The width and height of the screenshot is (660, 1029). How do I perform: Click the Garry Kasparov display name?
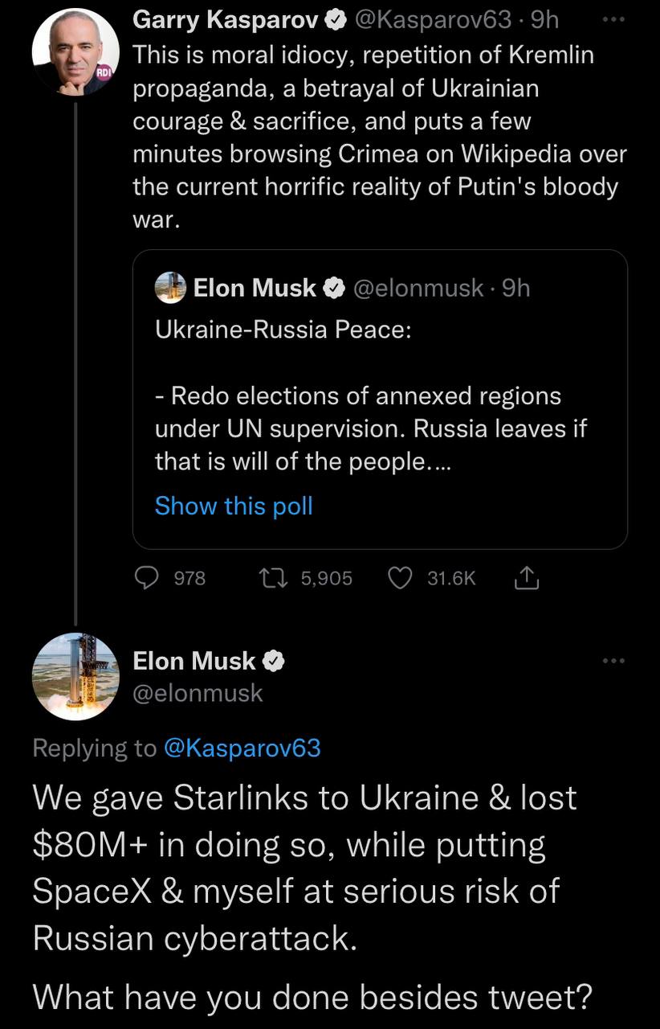click(226, 20)
